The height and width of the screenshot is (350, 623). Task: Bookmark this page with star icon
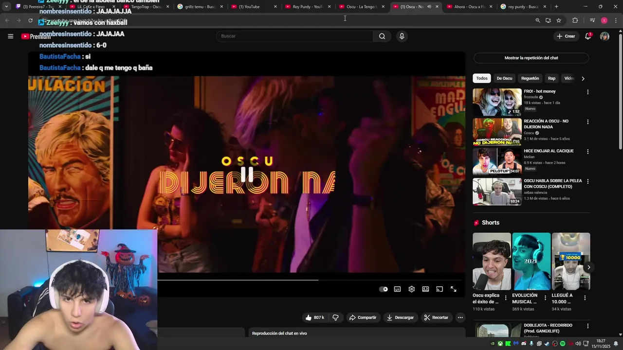[x=559, y=20]
